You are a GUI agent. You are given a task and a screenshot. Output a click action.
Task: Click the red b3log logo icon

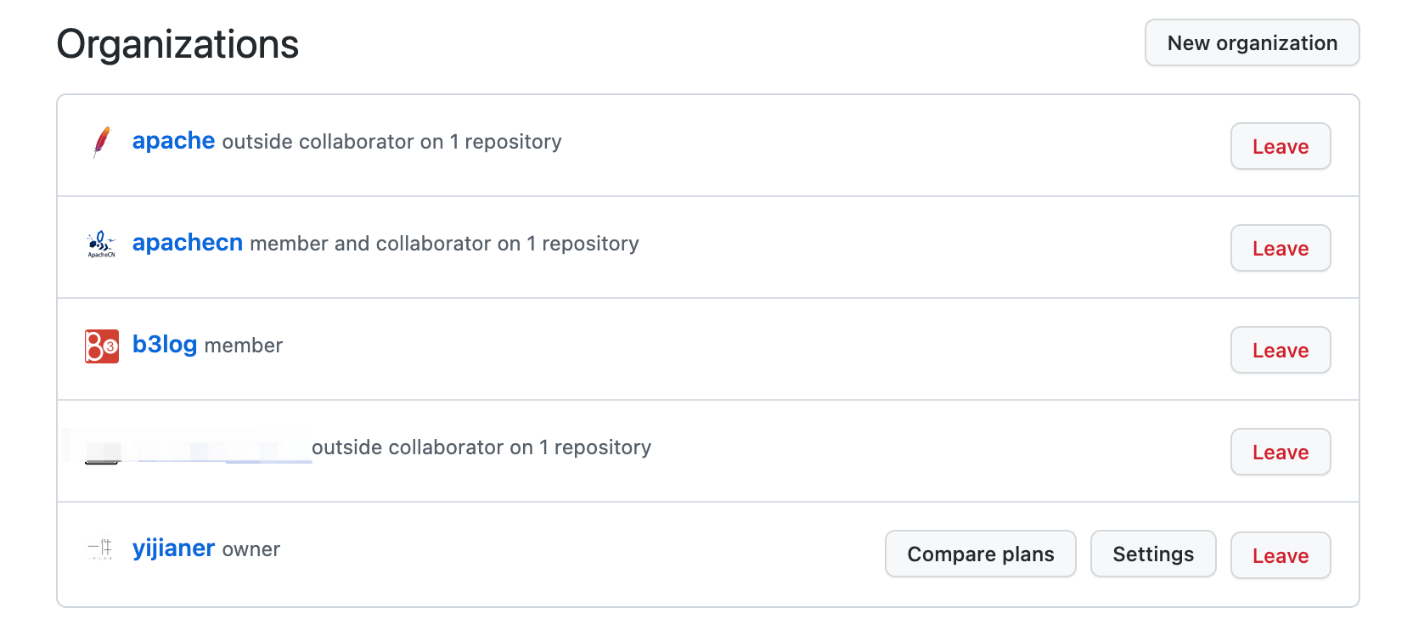pos(101,346)
